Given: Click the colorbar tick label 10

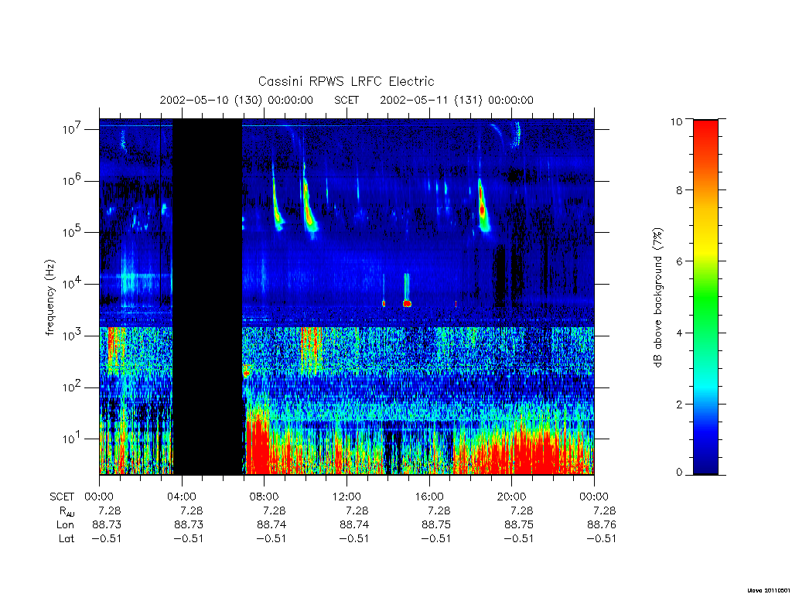Looking at the screenshot, I should (676, 121).
